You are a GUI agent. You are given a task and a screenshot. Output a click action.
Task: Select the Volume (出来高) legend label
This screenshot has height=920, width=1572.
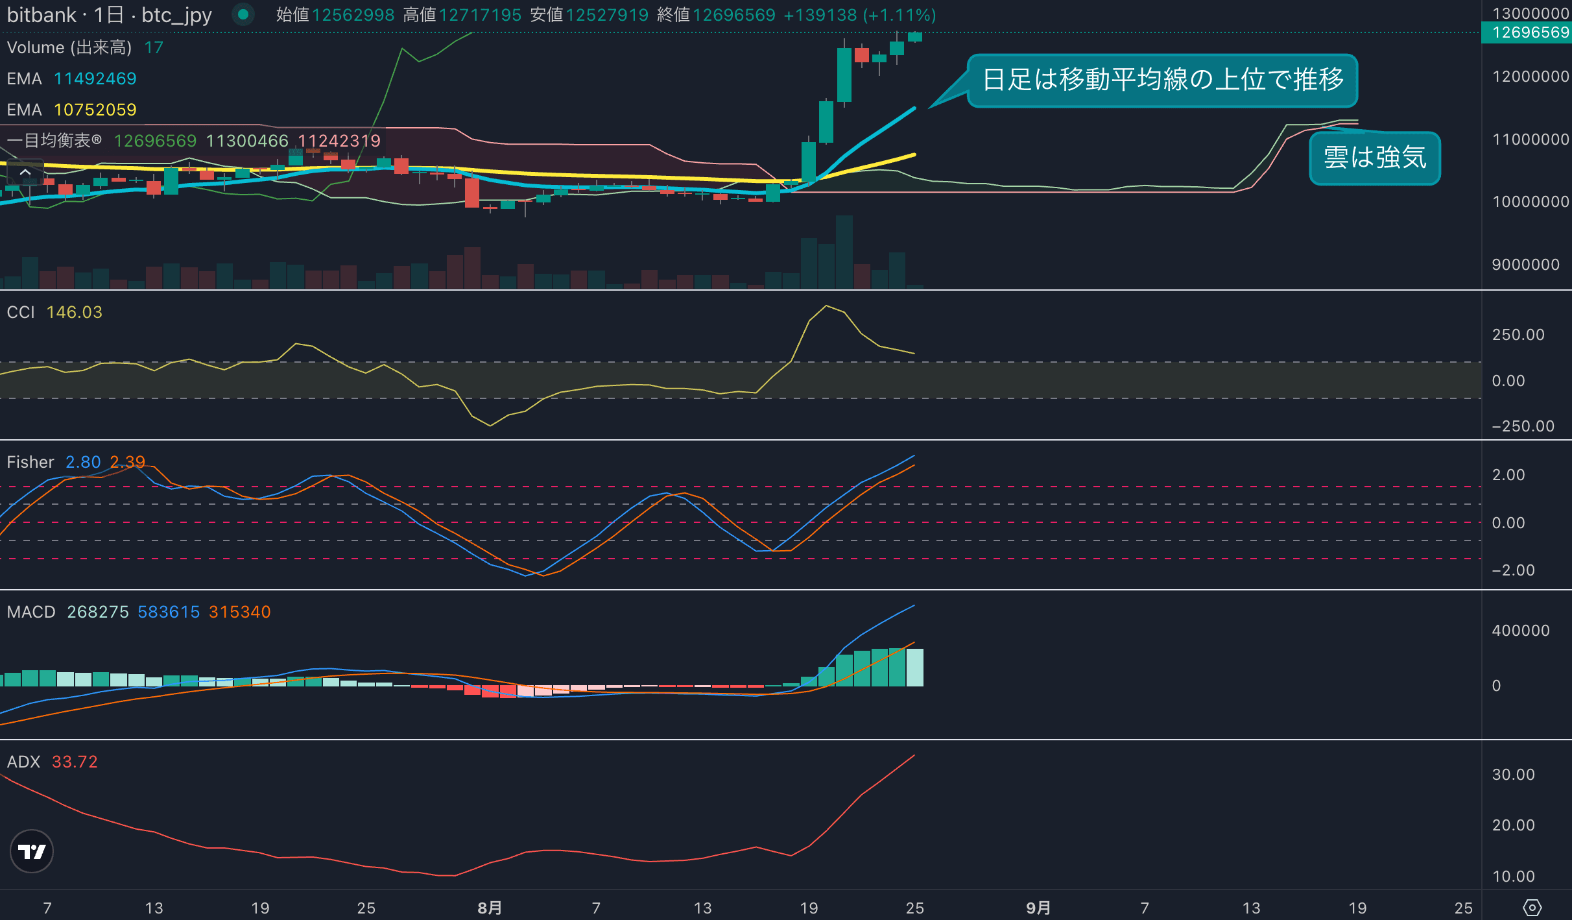(x=69, y=47)
